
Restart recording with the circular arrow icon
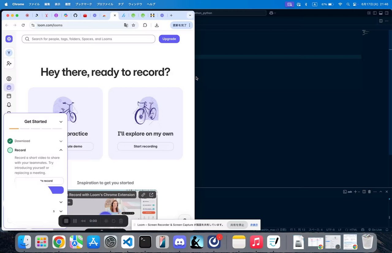point(114,221)
